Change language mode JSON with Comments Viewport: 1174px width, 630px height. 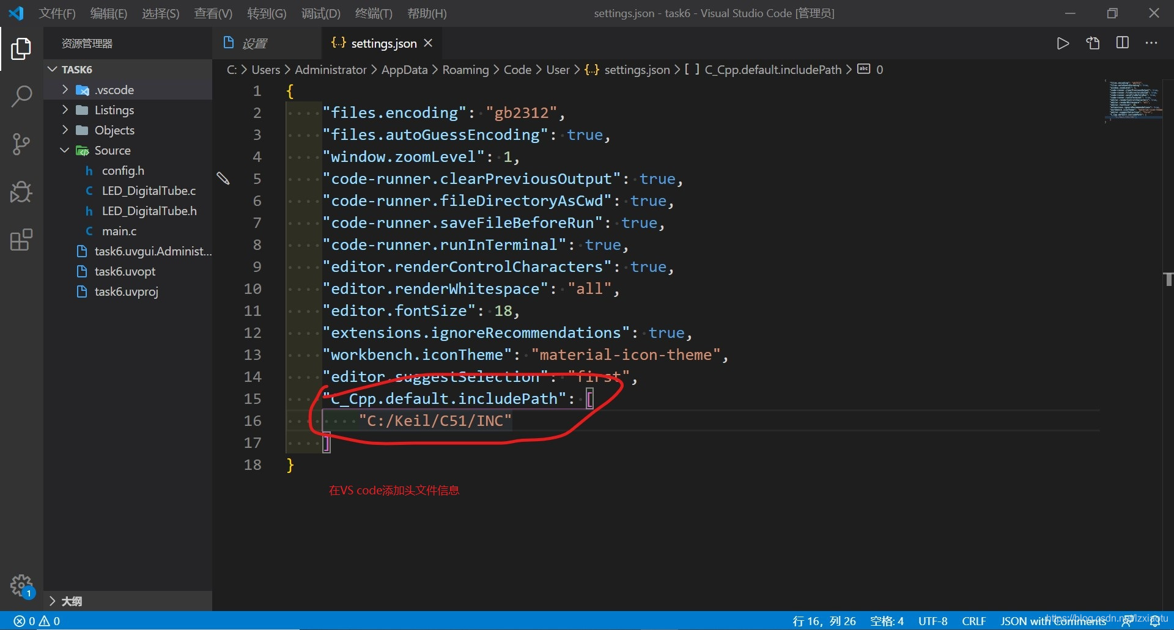coord(1053,621)
